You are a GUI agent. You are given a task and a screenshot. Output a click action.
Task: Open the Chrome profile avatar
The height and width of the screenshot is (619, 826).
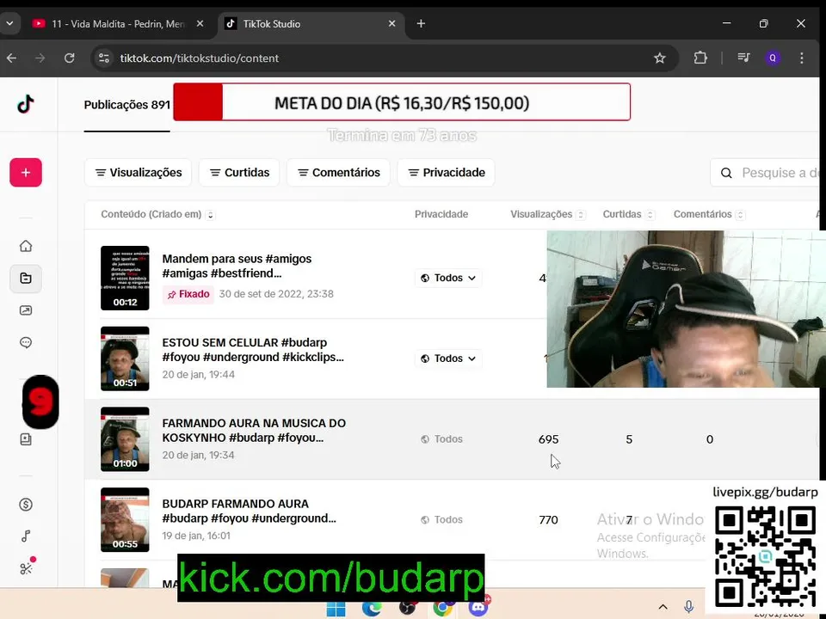click(773, 58)
